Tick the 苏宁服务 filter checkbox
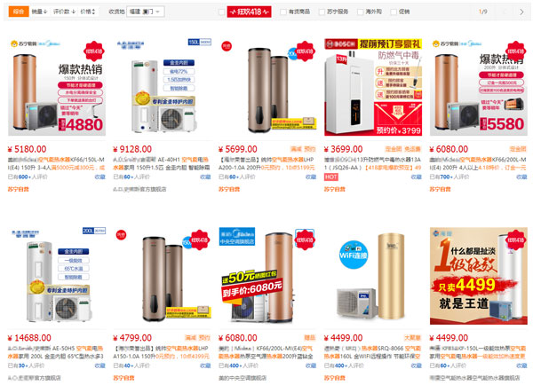Screen dimensions: 533x385 322,12
